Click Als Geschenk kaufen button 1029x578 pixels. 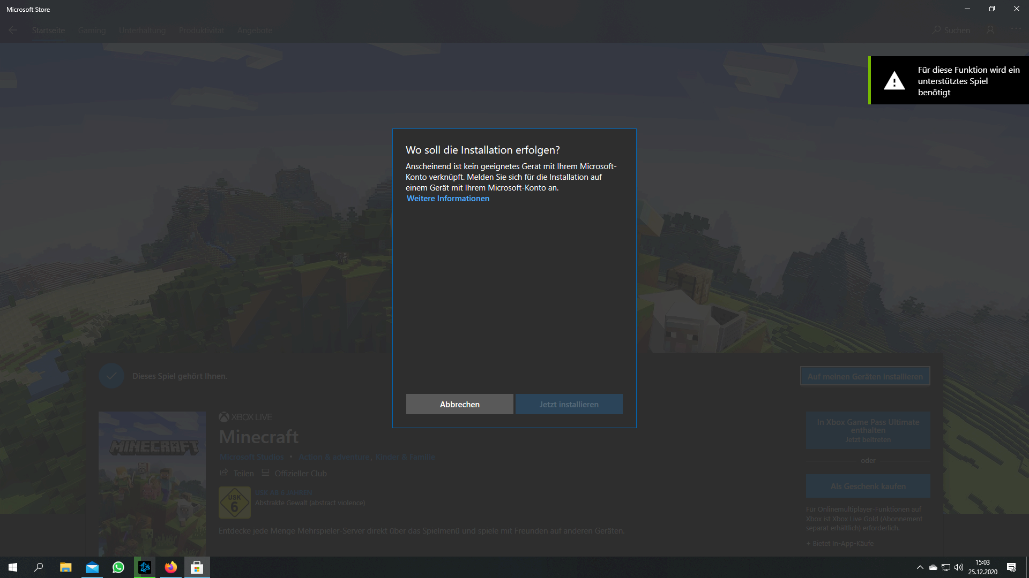868,486
